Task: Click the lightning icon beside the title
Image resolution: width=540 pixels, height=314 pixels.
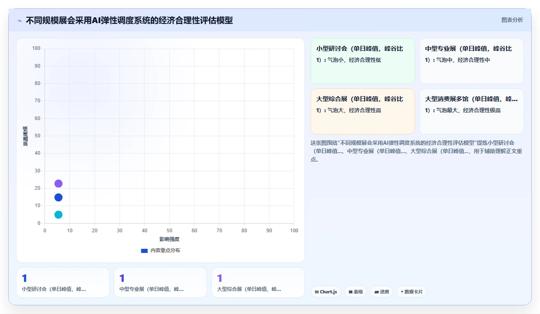Action: (x=19, y=21)
